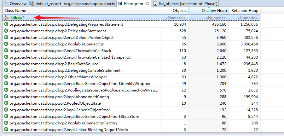Click class icon of ObjectNameWrapper row
This screenshot has height=136, width=284.
point(6,77)
